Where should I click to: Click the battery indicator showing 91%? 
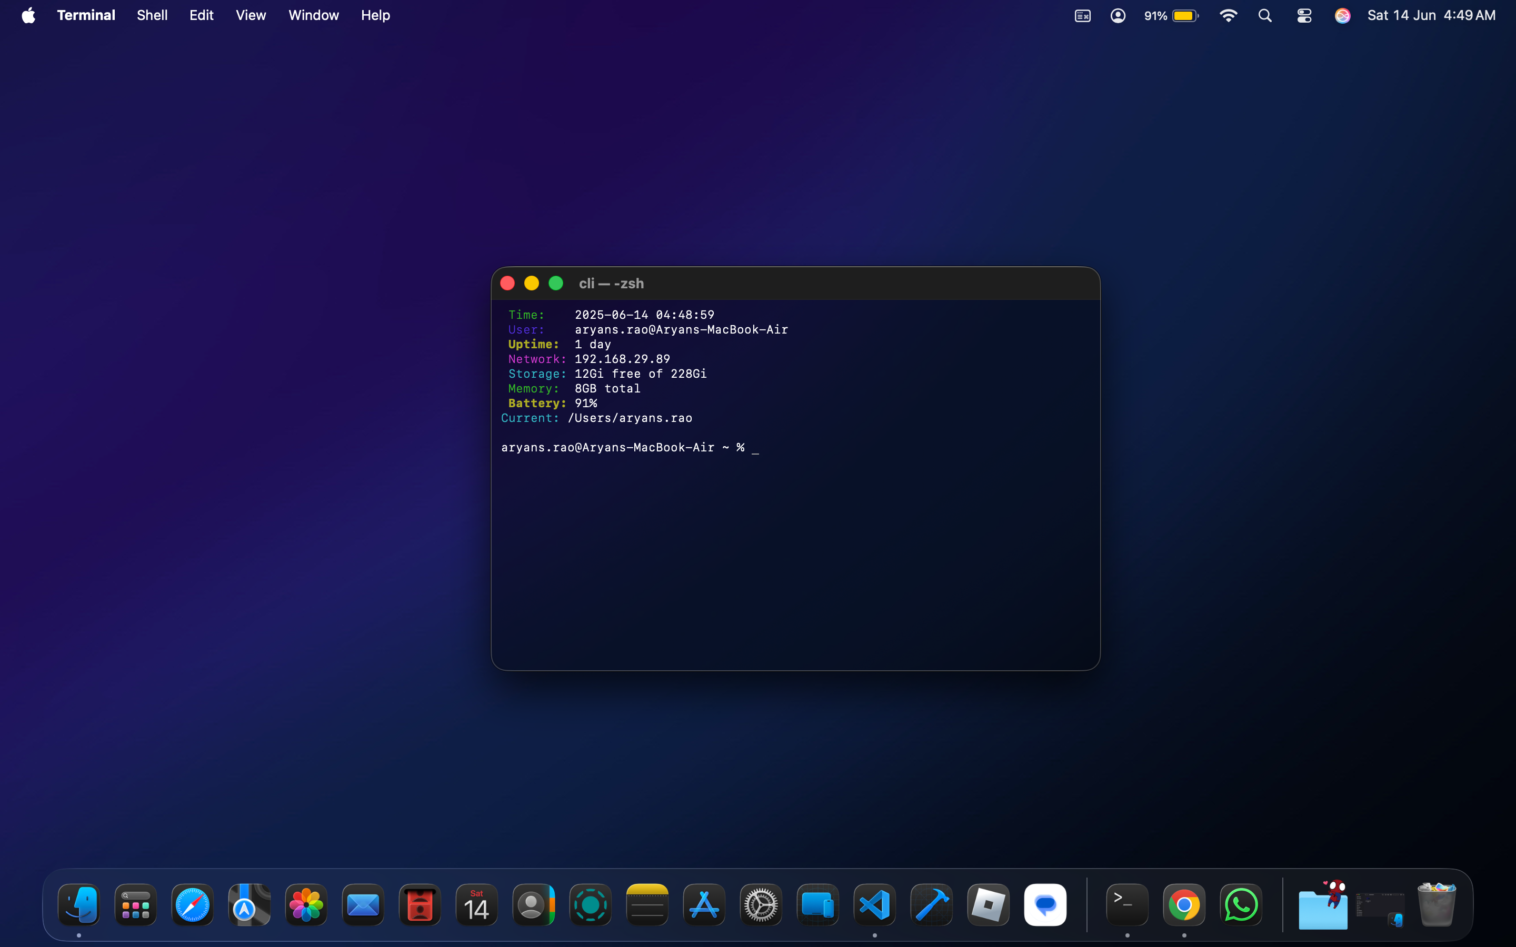tap(1171, 15)
